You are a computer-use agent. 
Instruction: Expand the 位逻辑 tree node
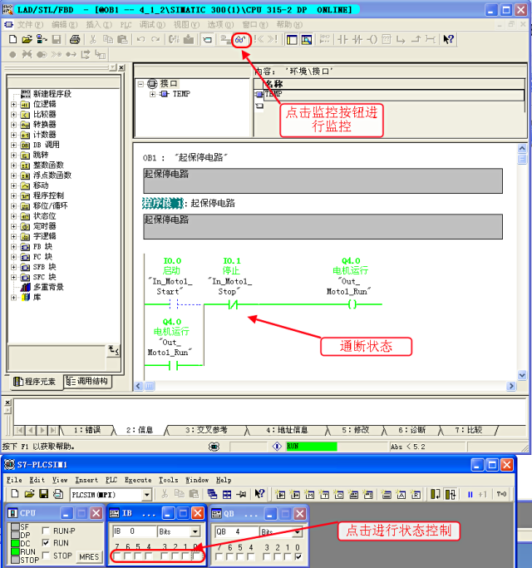click(14, 104)
